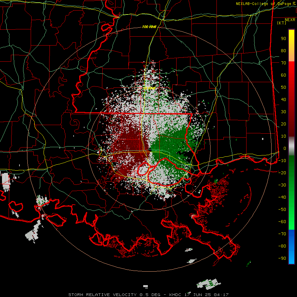Click the -60 value on the velocity scale
This screenshot has height=297, width=297.
pyautogui.click(x=282, y=222)
